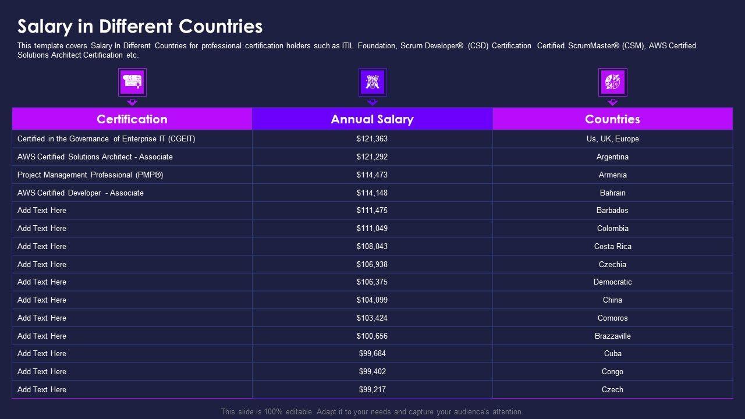Select the $108,043 salary cell
The height and width of the screenshot is (419, 745).
click(372, 246)
